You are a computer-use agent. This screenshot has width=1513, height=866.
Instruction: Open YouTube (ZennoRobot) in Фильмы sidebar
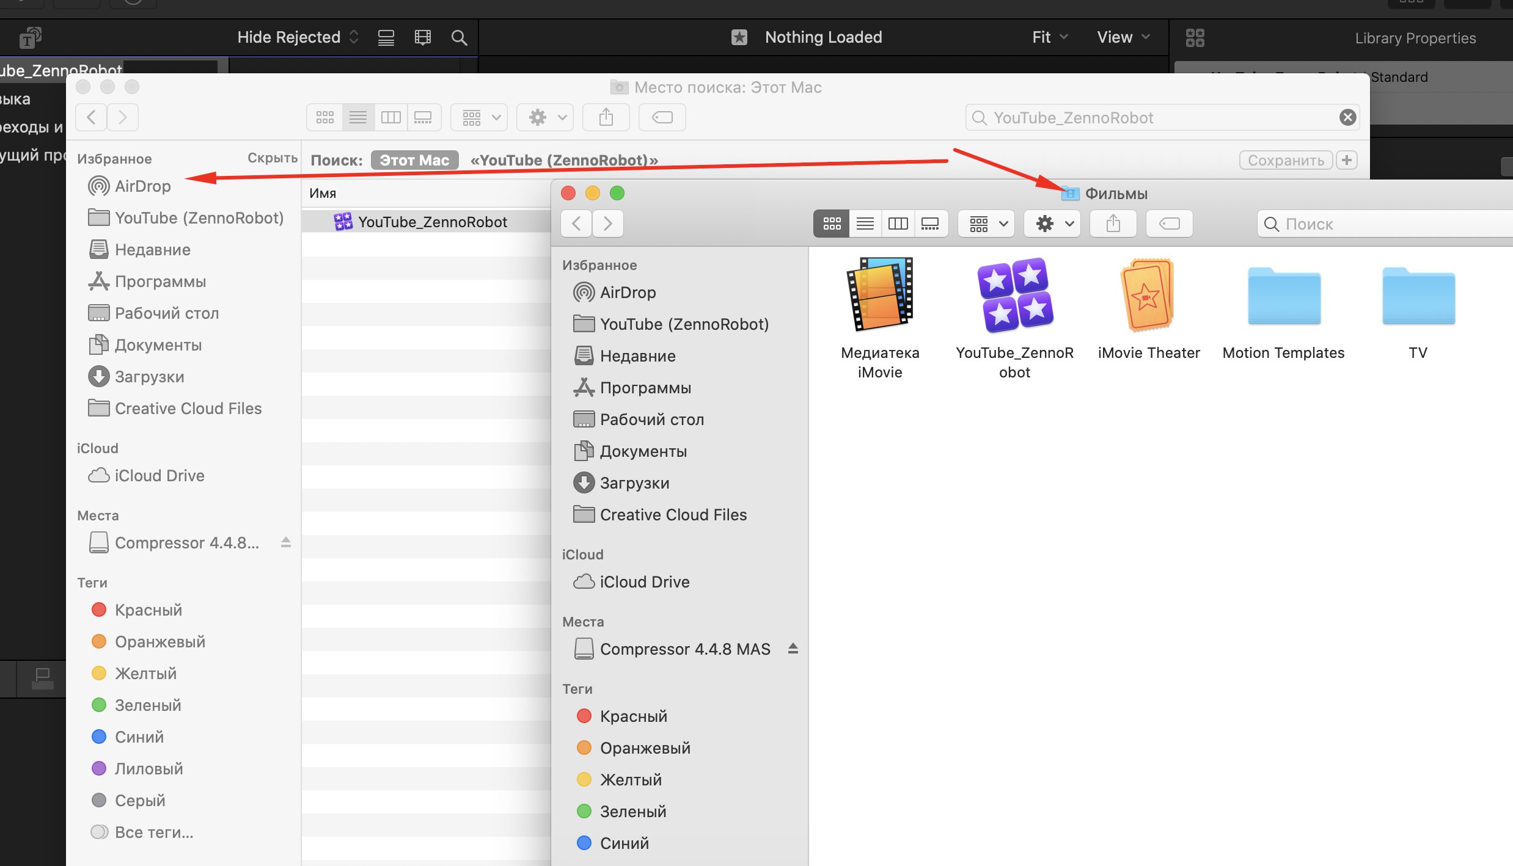(671, 324)
